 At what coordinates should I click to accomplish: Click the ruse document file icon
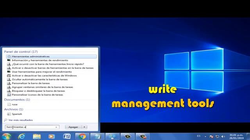(x=9, y=104)
